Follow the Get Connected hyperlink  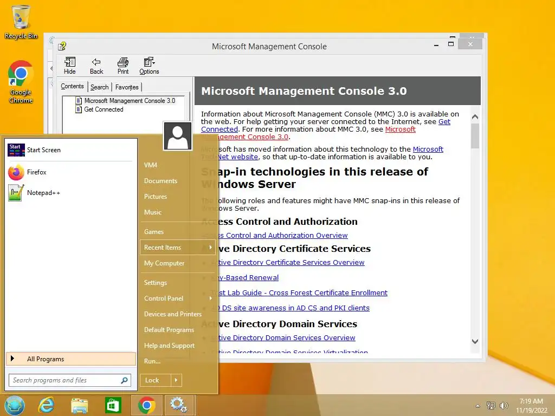(x=444, y=122)
